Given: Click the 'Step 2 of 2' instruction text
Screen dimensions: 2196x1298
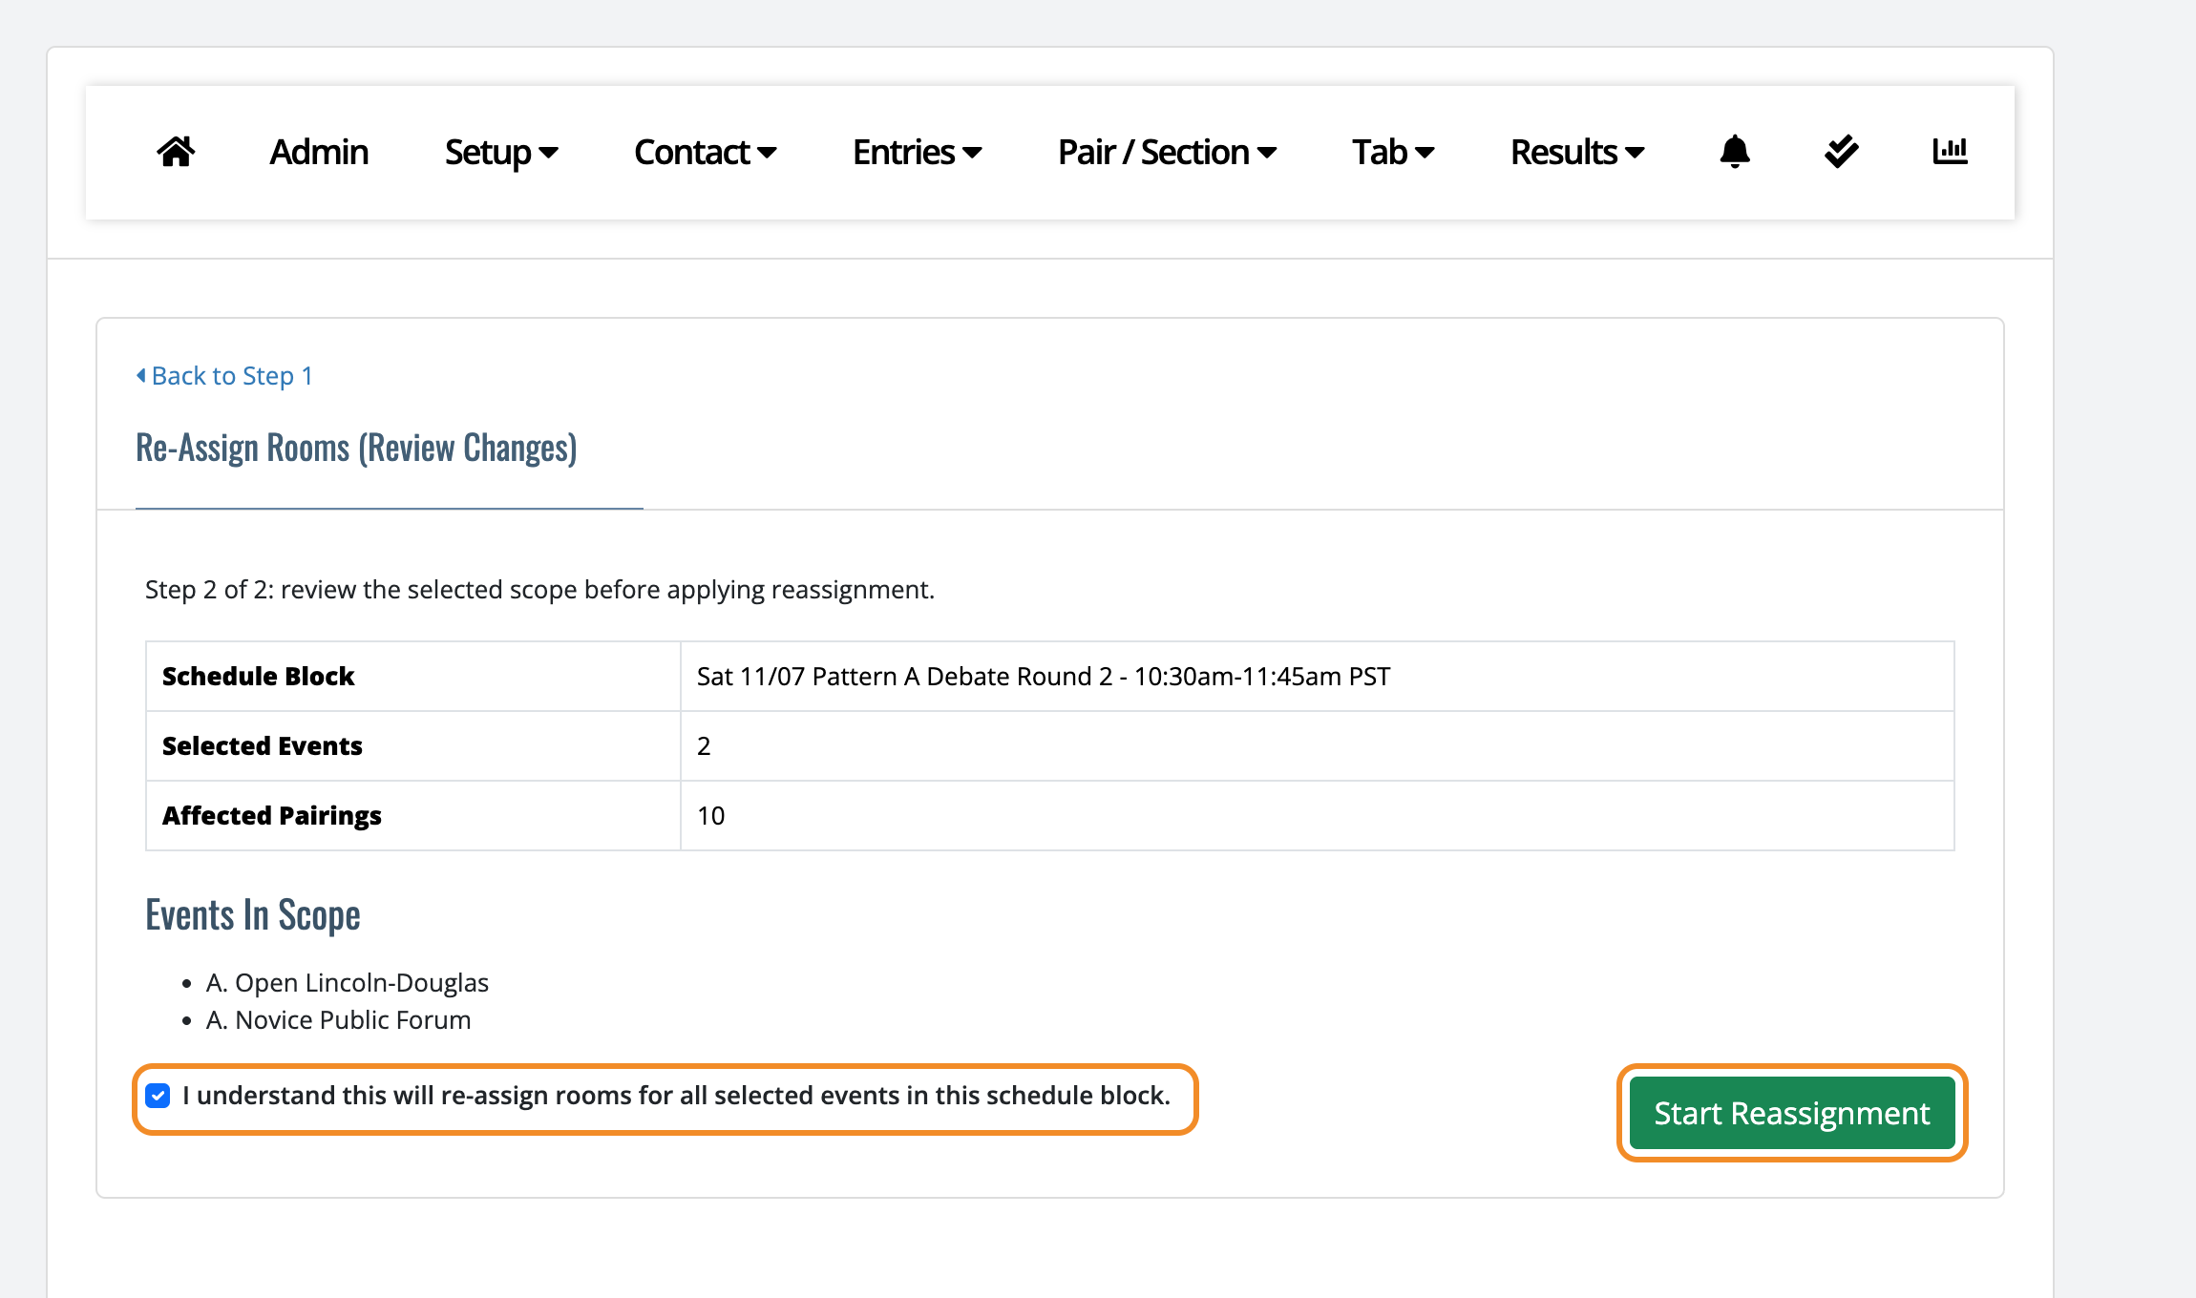Looking at the screenshot, I should tap(539, 590).
